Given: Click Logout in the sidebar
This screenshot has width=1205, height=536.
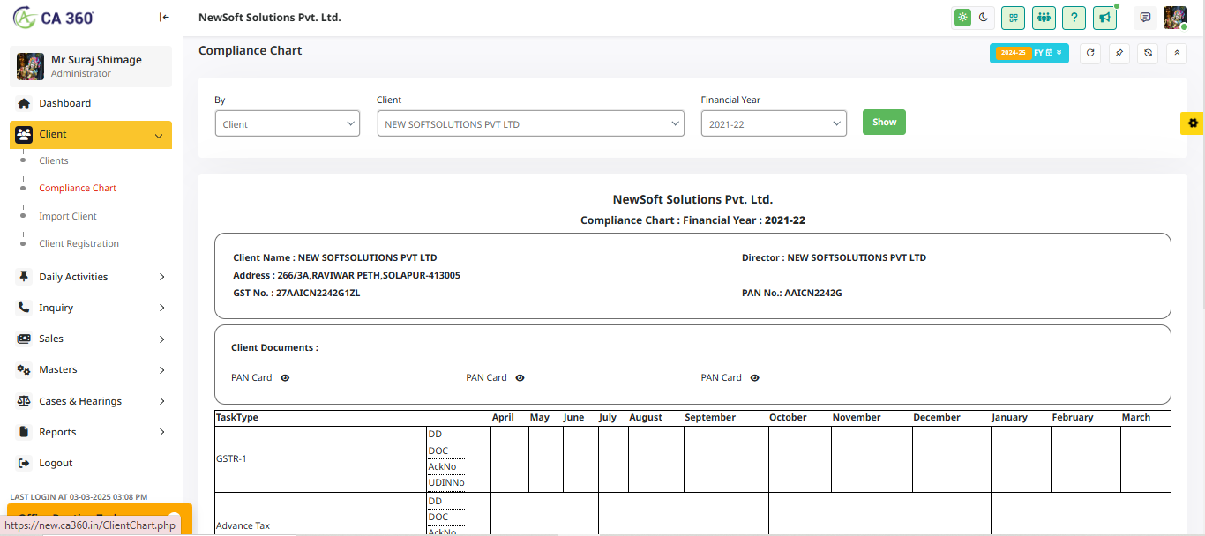Looking at the screenshot, I should point(91,463).
